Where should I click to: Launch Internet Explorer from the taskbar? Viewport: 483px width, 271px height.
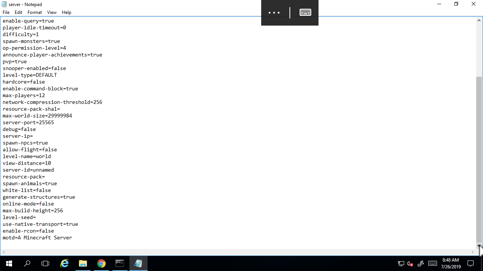tap(65, 263)
